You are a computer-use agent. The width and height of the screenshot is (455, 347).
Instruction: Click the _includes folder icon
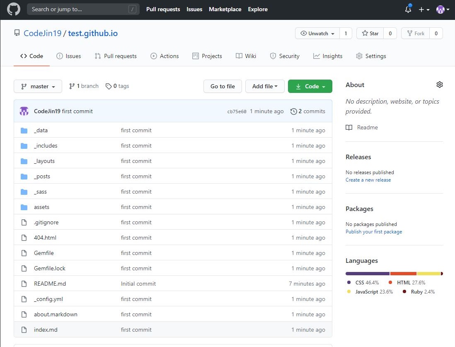pos(24,146)
